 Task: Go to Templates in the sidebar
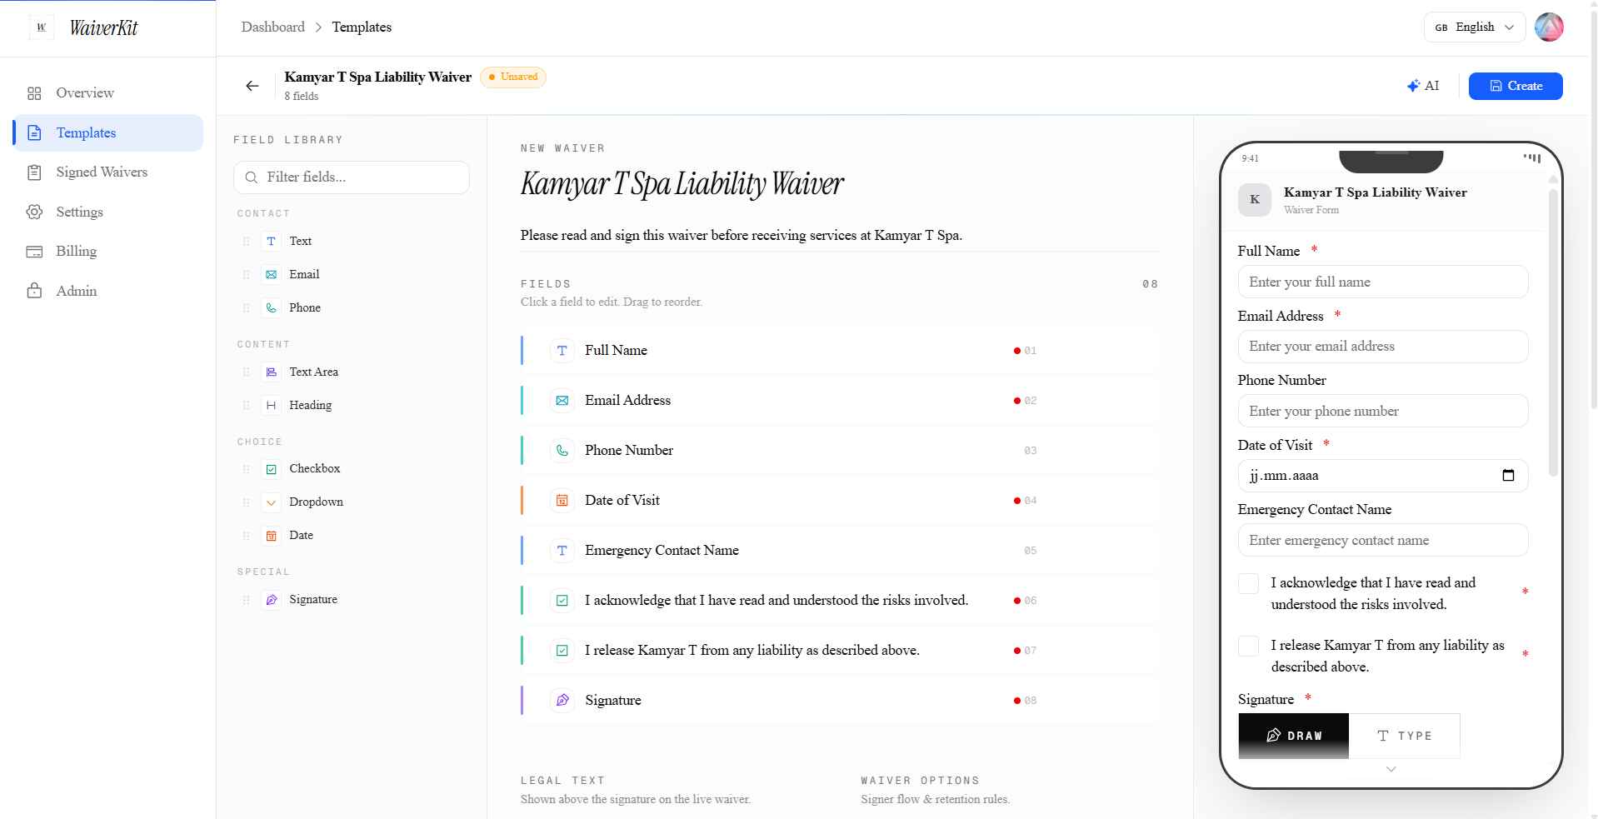pyautogui.click(x=108, y=132)
